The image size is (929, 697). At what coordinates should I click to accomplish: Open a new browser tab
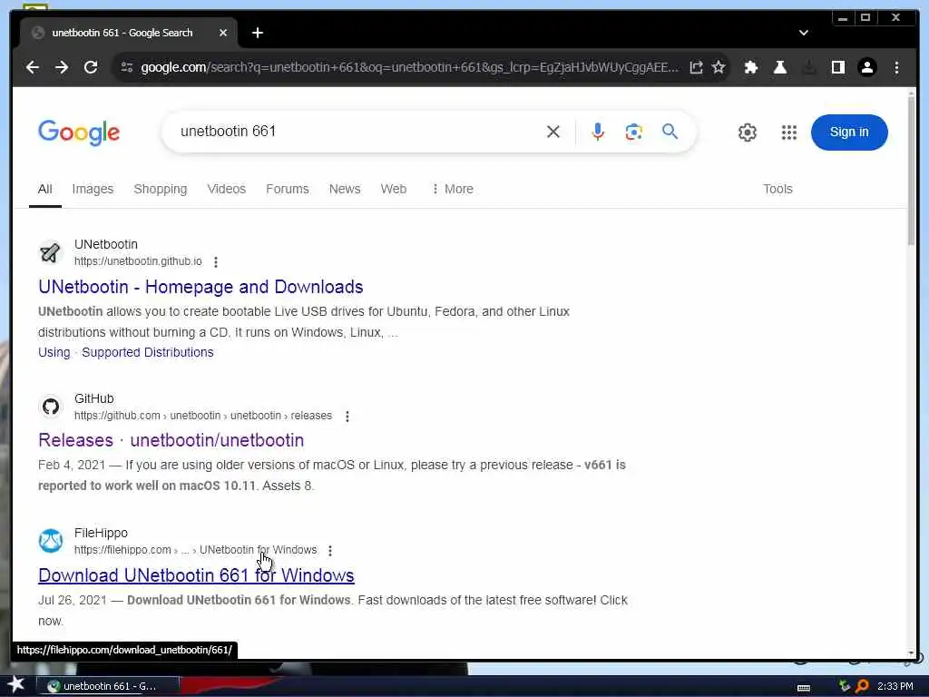pos(257,33)
